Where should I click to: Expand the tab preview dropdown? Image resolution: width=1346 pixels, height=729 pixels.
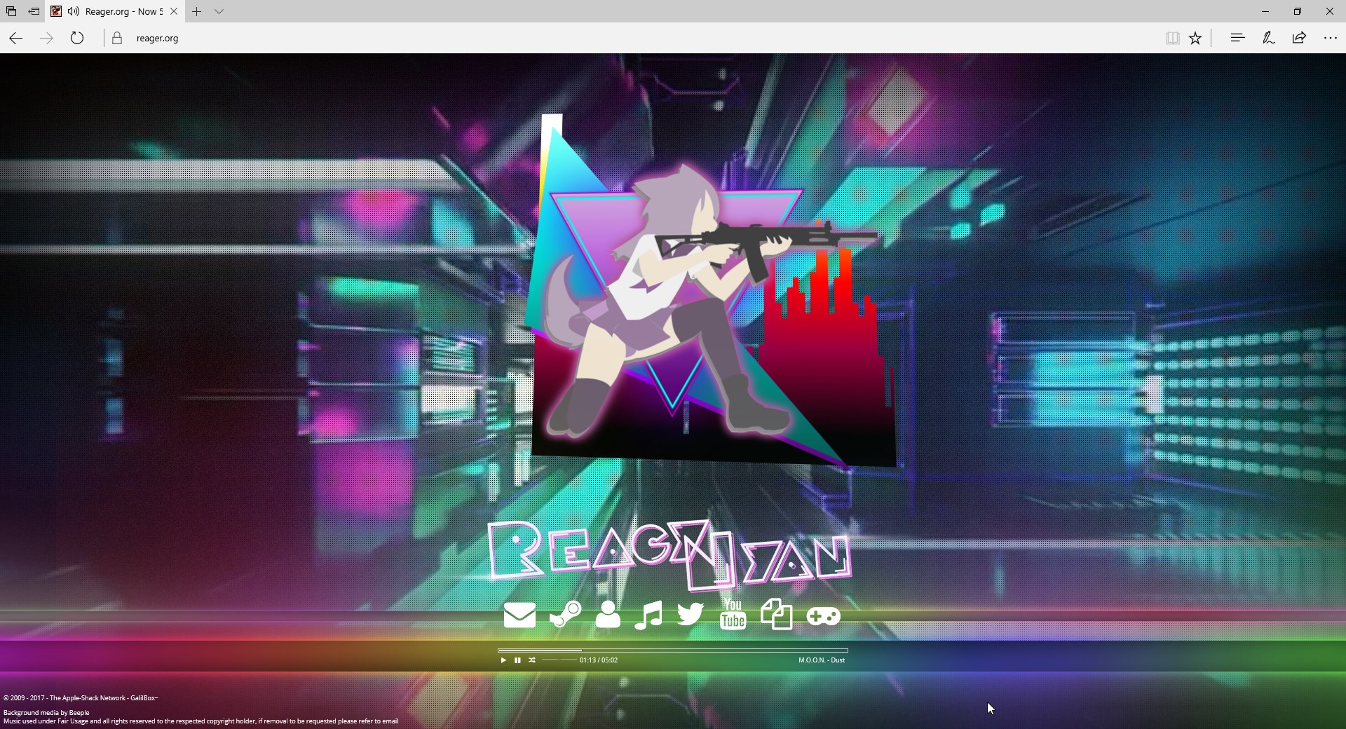point(219,11)
